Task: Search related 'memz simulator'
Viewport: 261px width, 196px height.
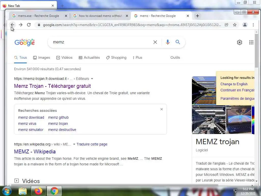Action: (x=31, y=130)
